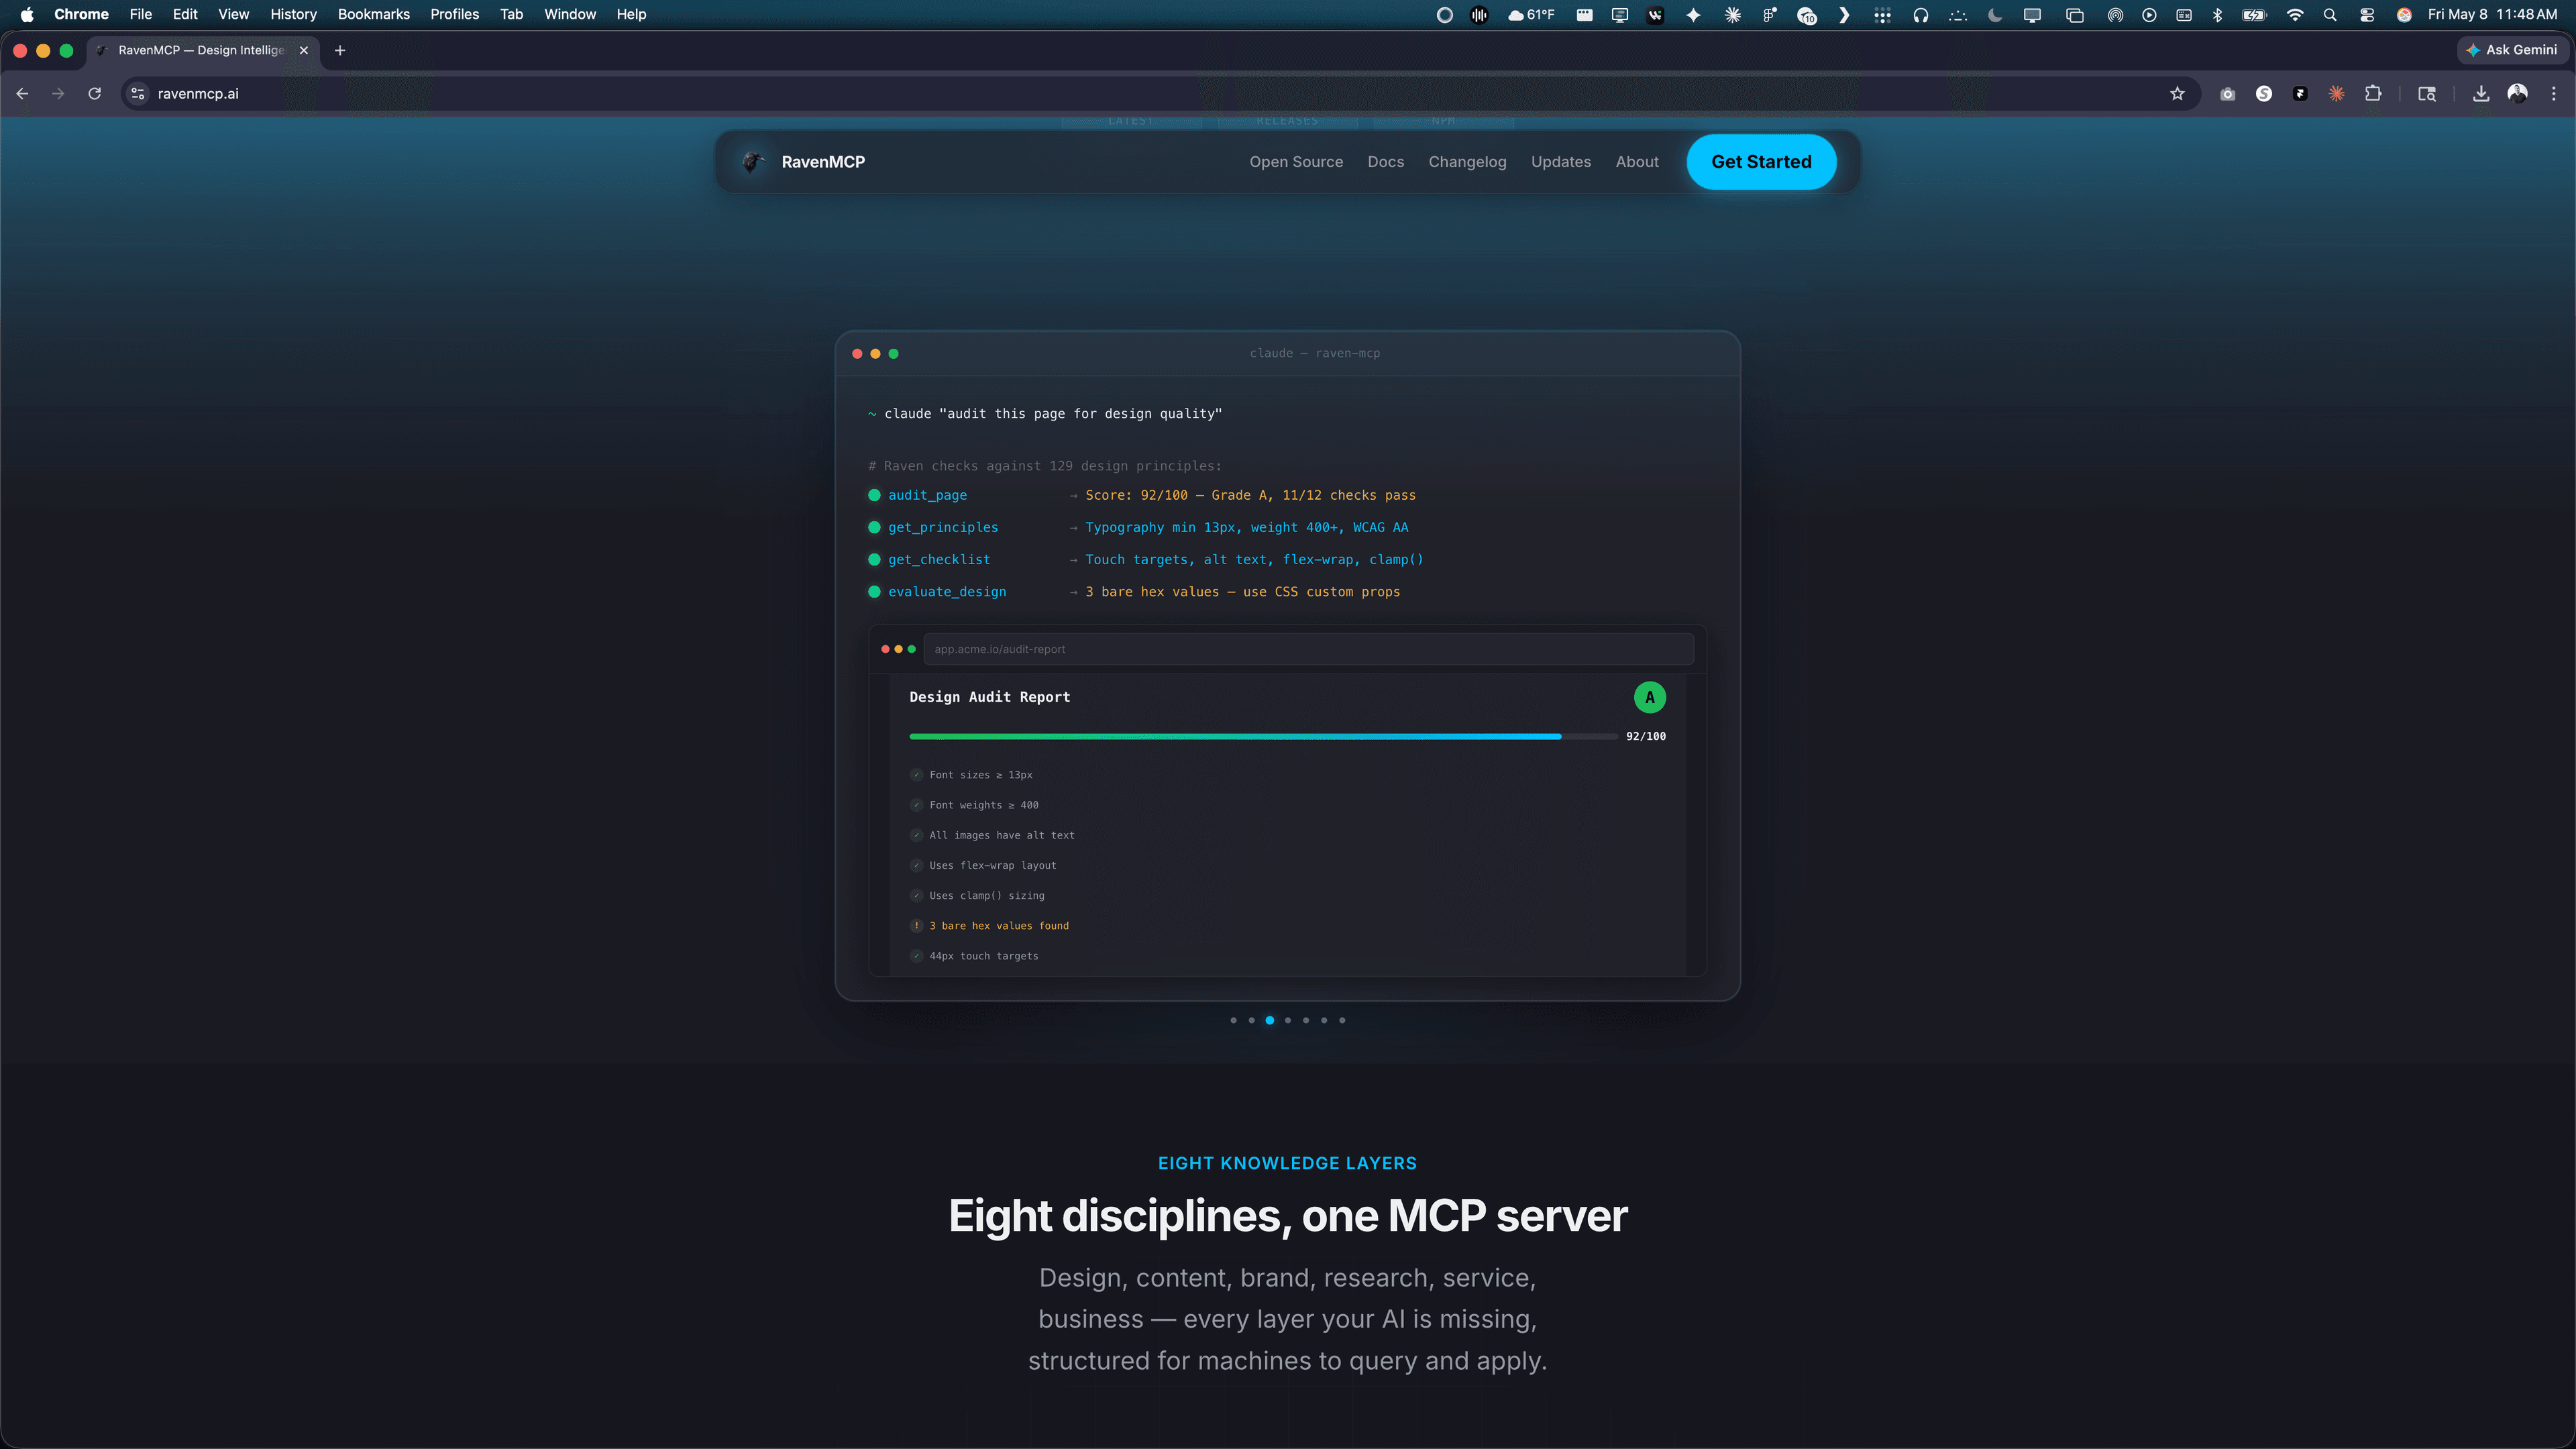The width and height of the screenshot is (2576, 1449).
Task: Open the Now Playing menu bar icon
Action: pos(2149,14)
